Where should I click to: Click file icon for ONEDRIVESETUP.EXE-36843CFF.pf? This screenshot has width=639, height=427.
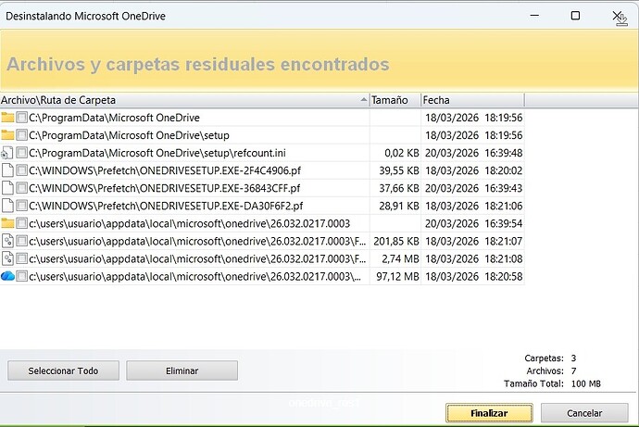(x=7, y=188)
